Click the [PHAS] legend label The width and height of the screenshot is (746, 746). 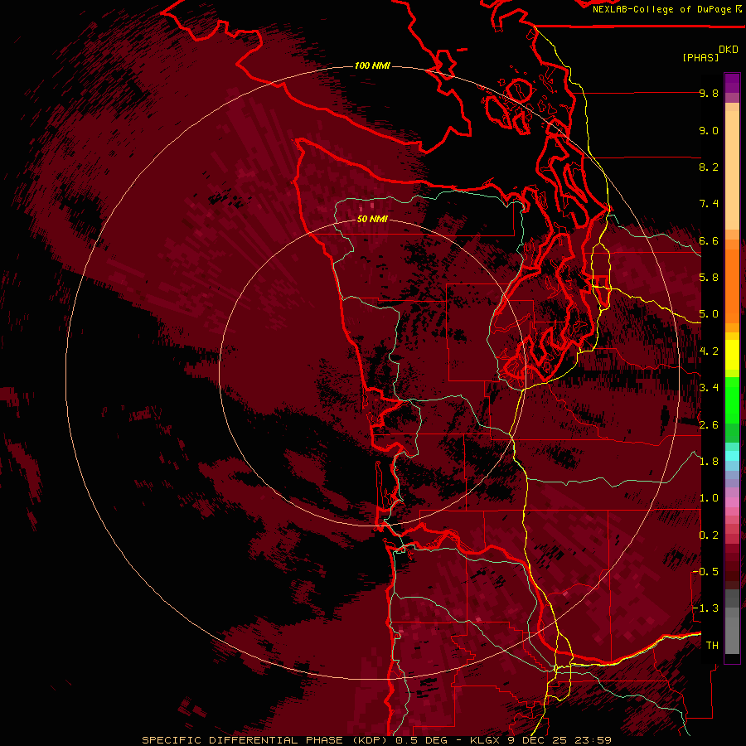tap(700, 58)
